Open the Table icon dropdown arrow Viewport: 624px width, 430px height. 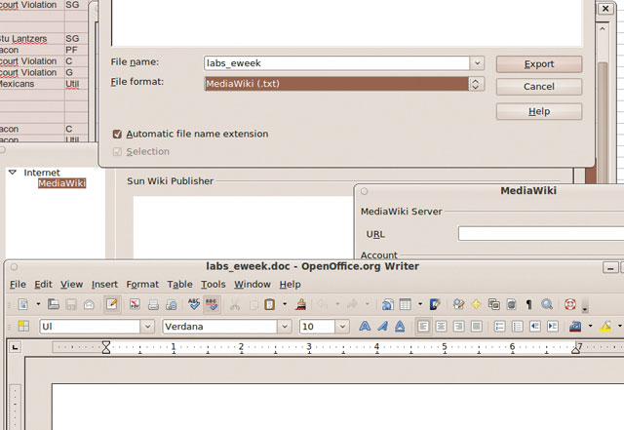420,304
